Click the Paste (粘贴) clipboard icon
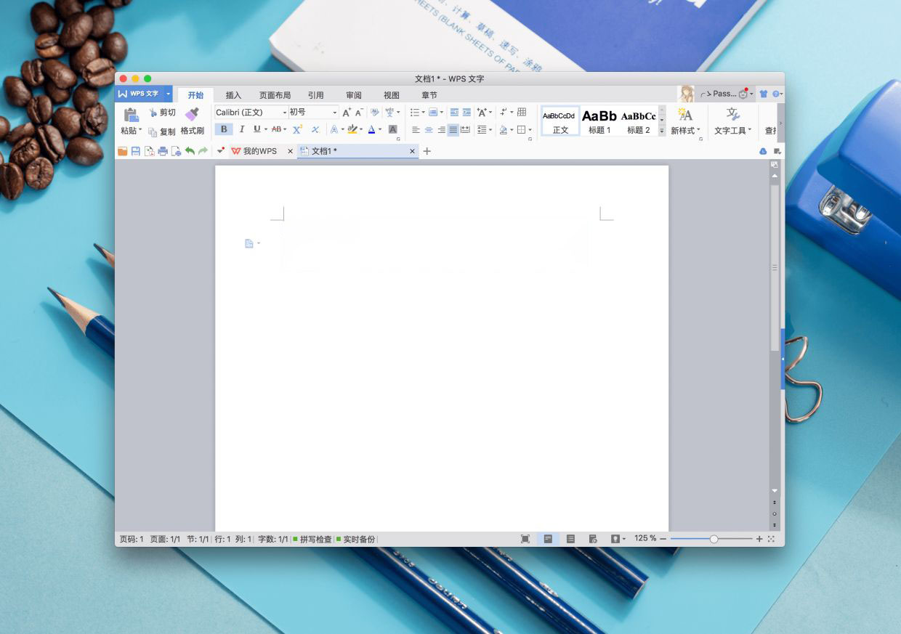 [131, 115]
